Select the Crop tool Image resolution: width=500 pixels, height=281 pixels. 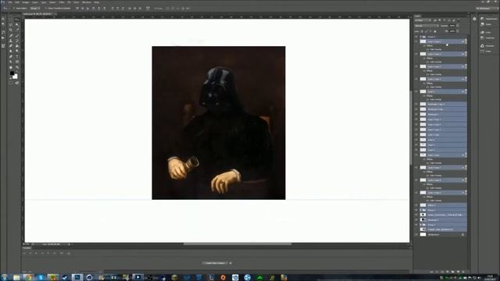coord(10,30)
